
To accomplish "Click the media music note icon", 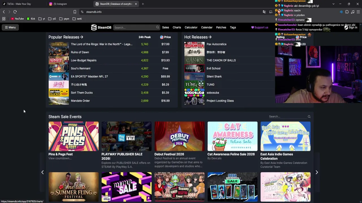I will 353,12.
